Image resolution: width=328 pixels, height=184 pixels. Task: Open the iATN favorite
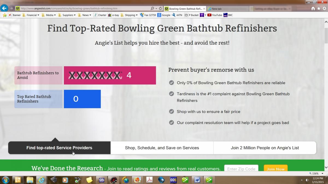click(177, 15)
